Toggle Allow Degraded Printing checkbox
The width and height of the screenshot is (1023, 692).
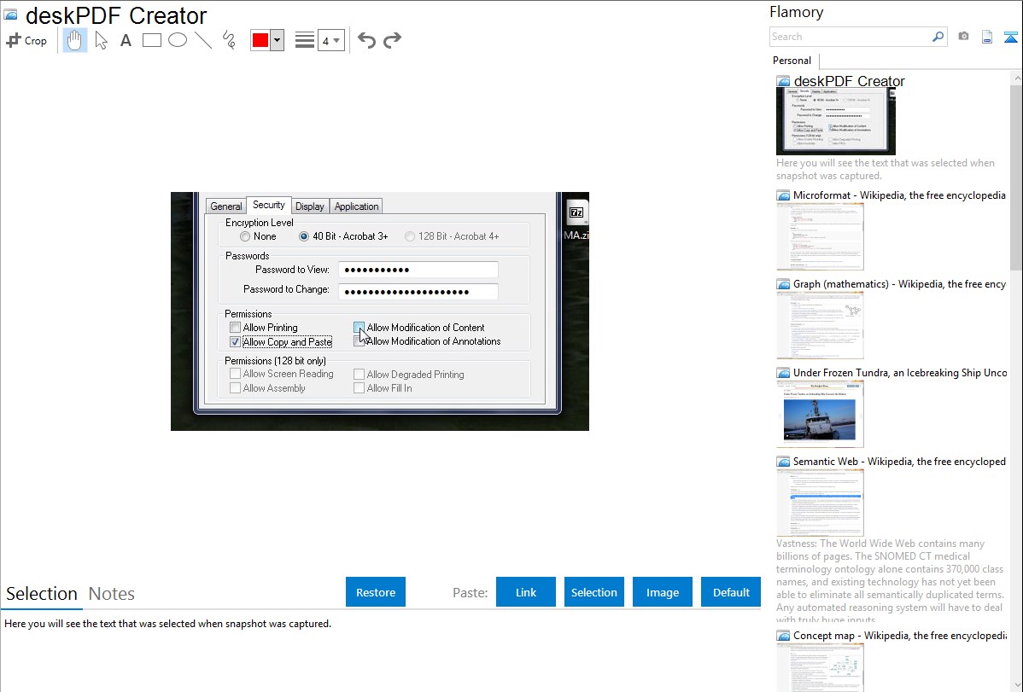[x=359, y=375]
